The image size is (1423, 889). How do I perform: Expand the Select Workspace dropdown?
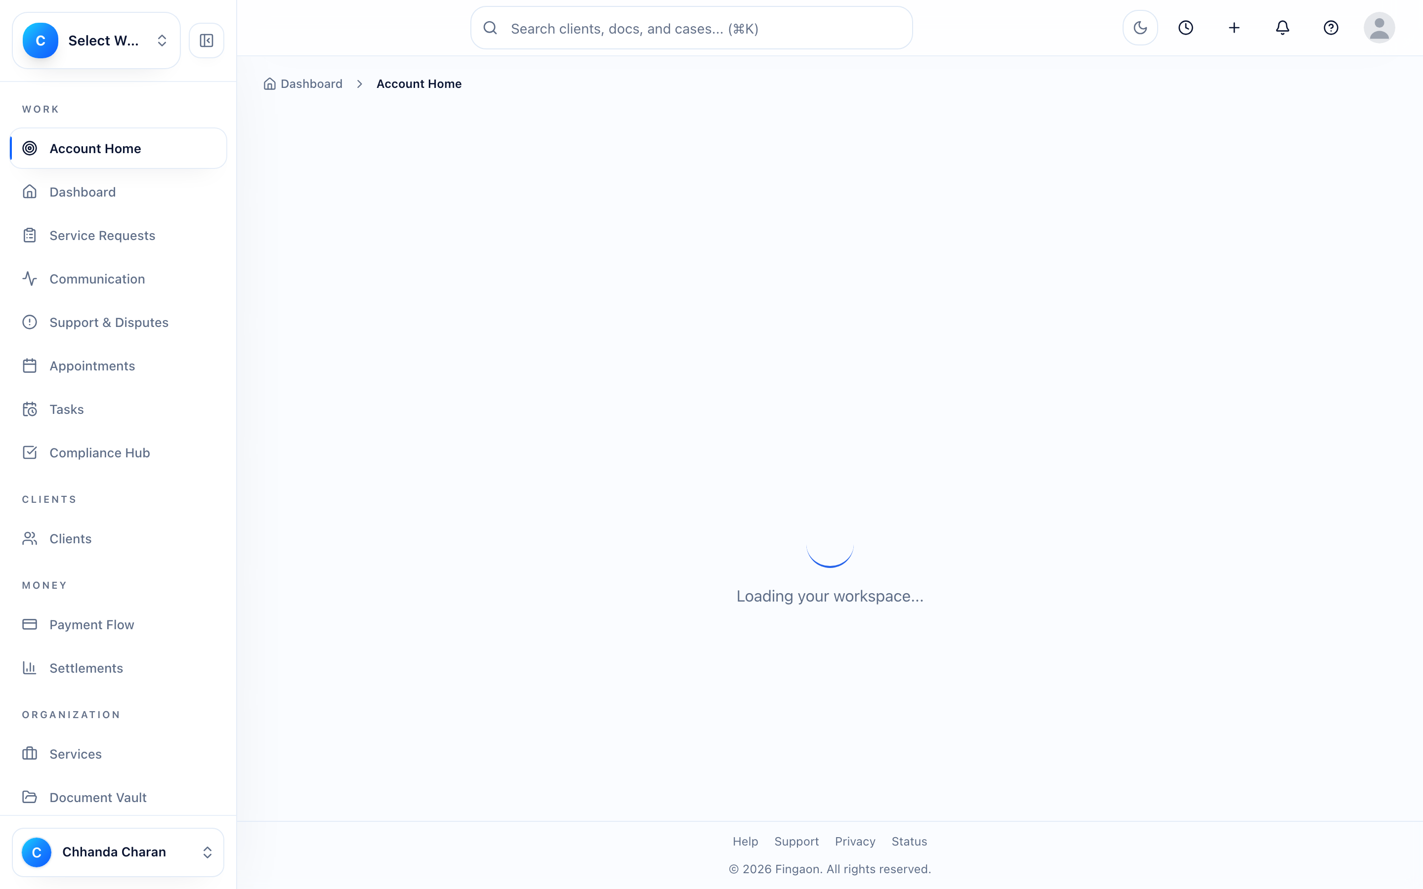click(96, 40)
